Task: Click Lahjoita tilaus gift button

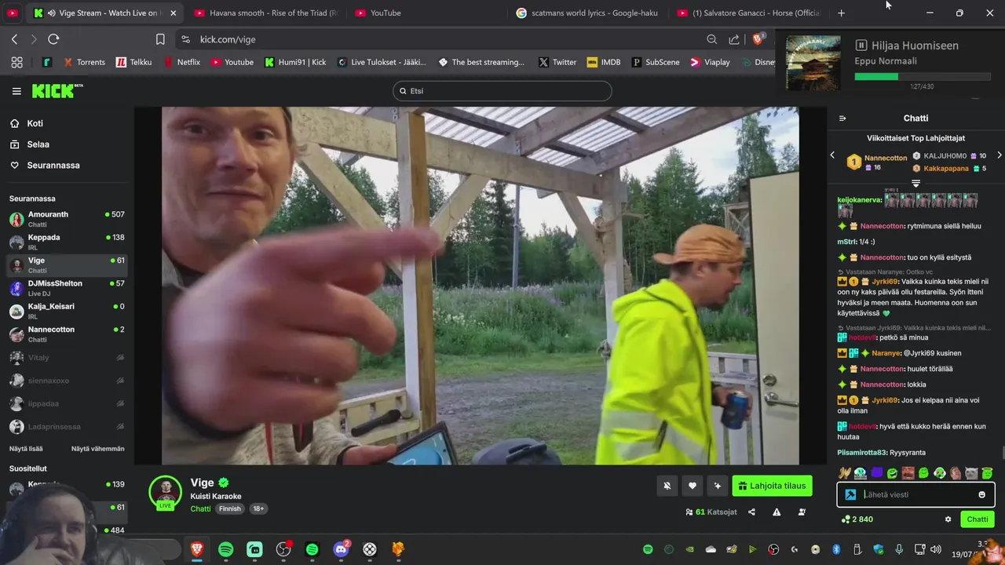Action: [772, 486]
